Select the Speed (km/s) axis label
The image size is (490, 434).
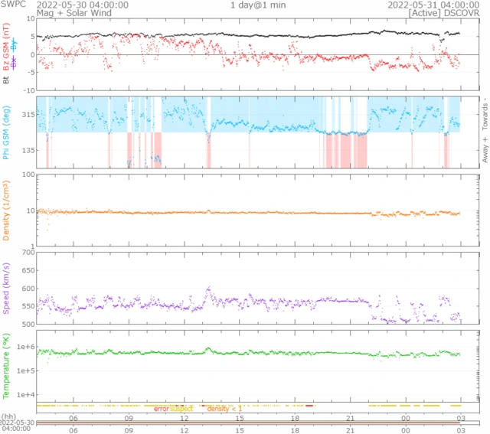tap(6, 289)
